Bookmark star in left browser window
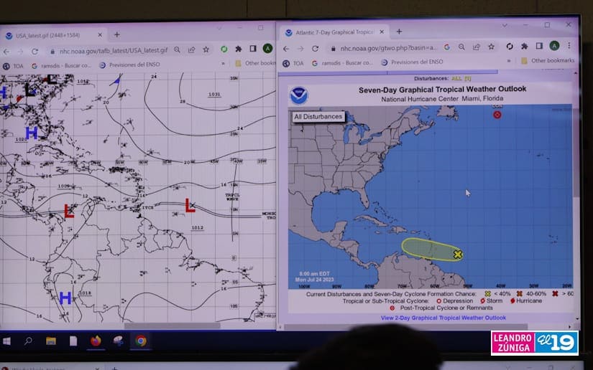The image size is (593, 370). (206, 49)
